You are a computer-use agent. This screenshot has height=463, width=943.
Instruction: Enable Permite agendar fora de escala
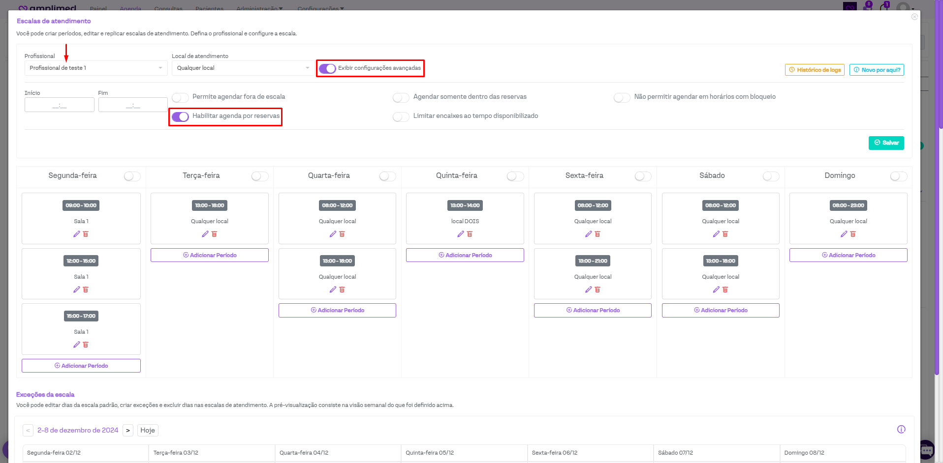click(181, 97)
